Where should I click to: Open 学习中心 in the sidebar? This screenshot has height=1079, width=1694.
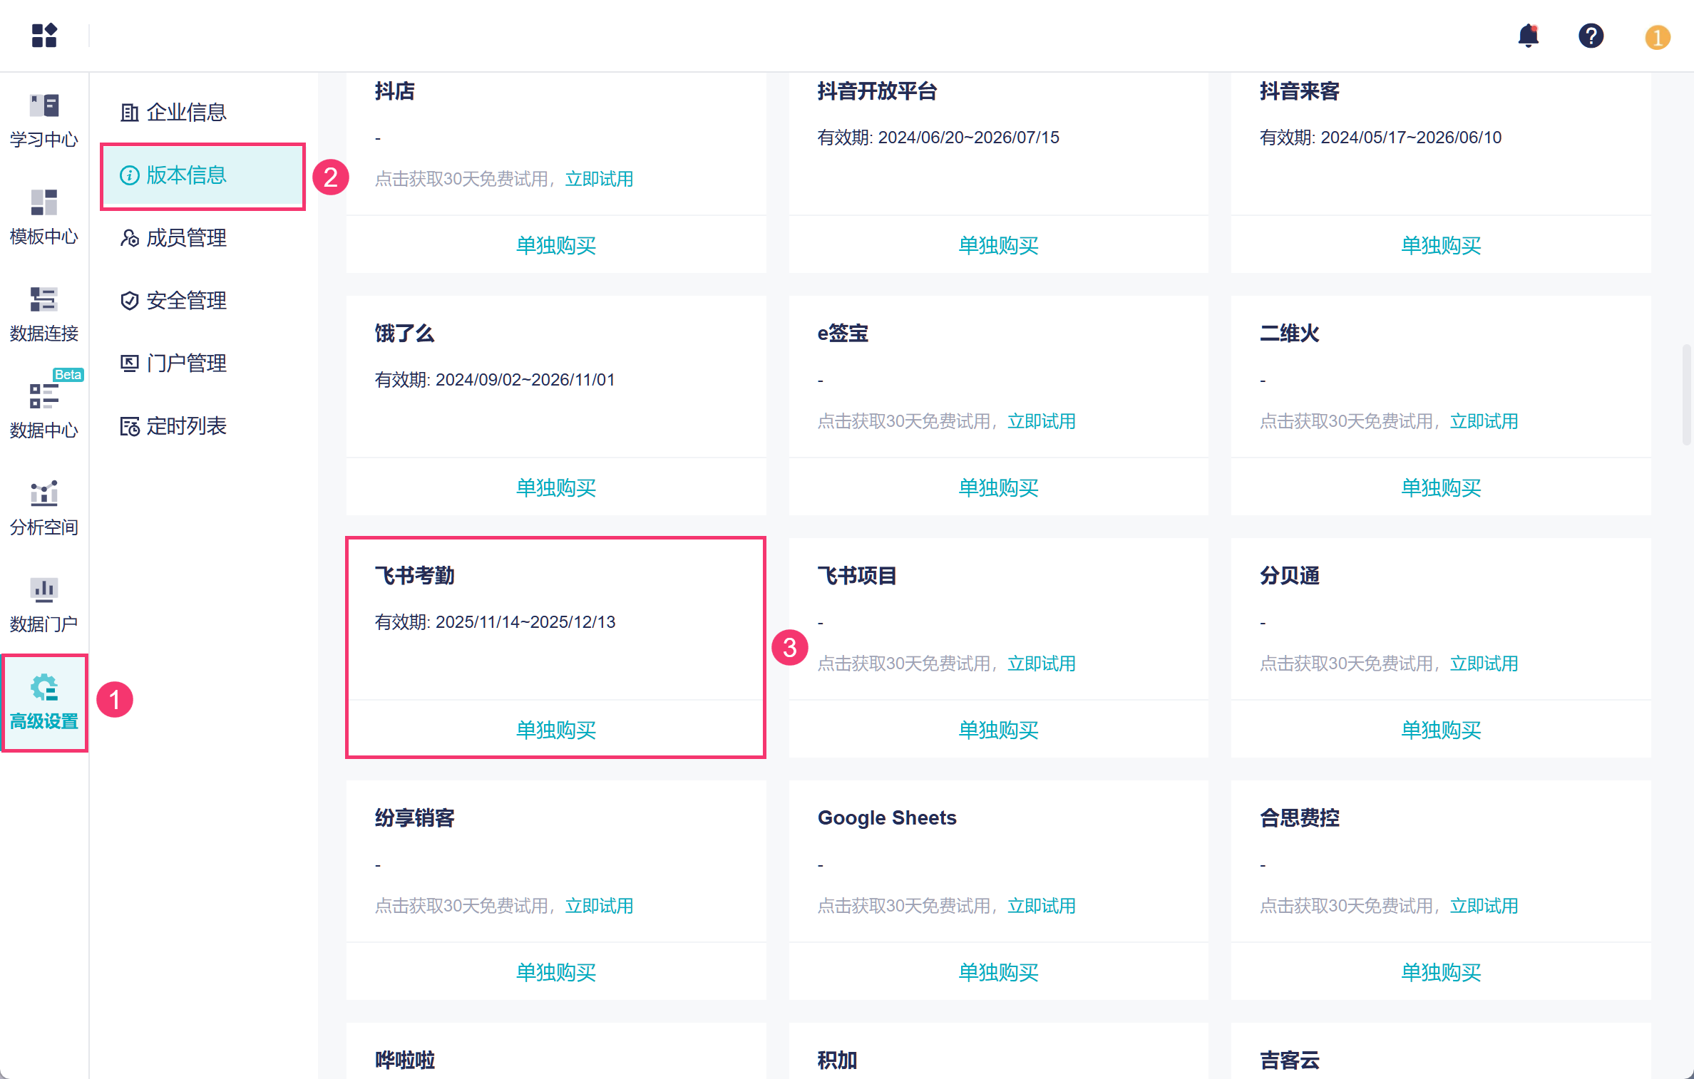pos(44,120)
